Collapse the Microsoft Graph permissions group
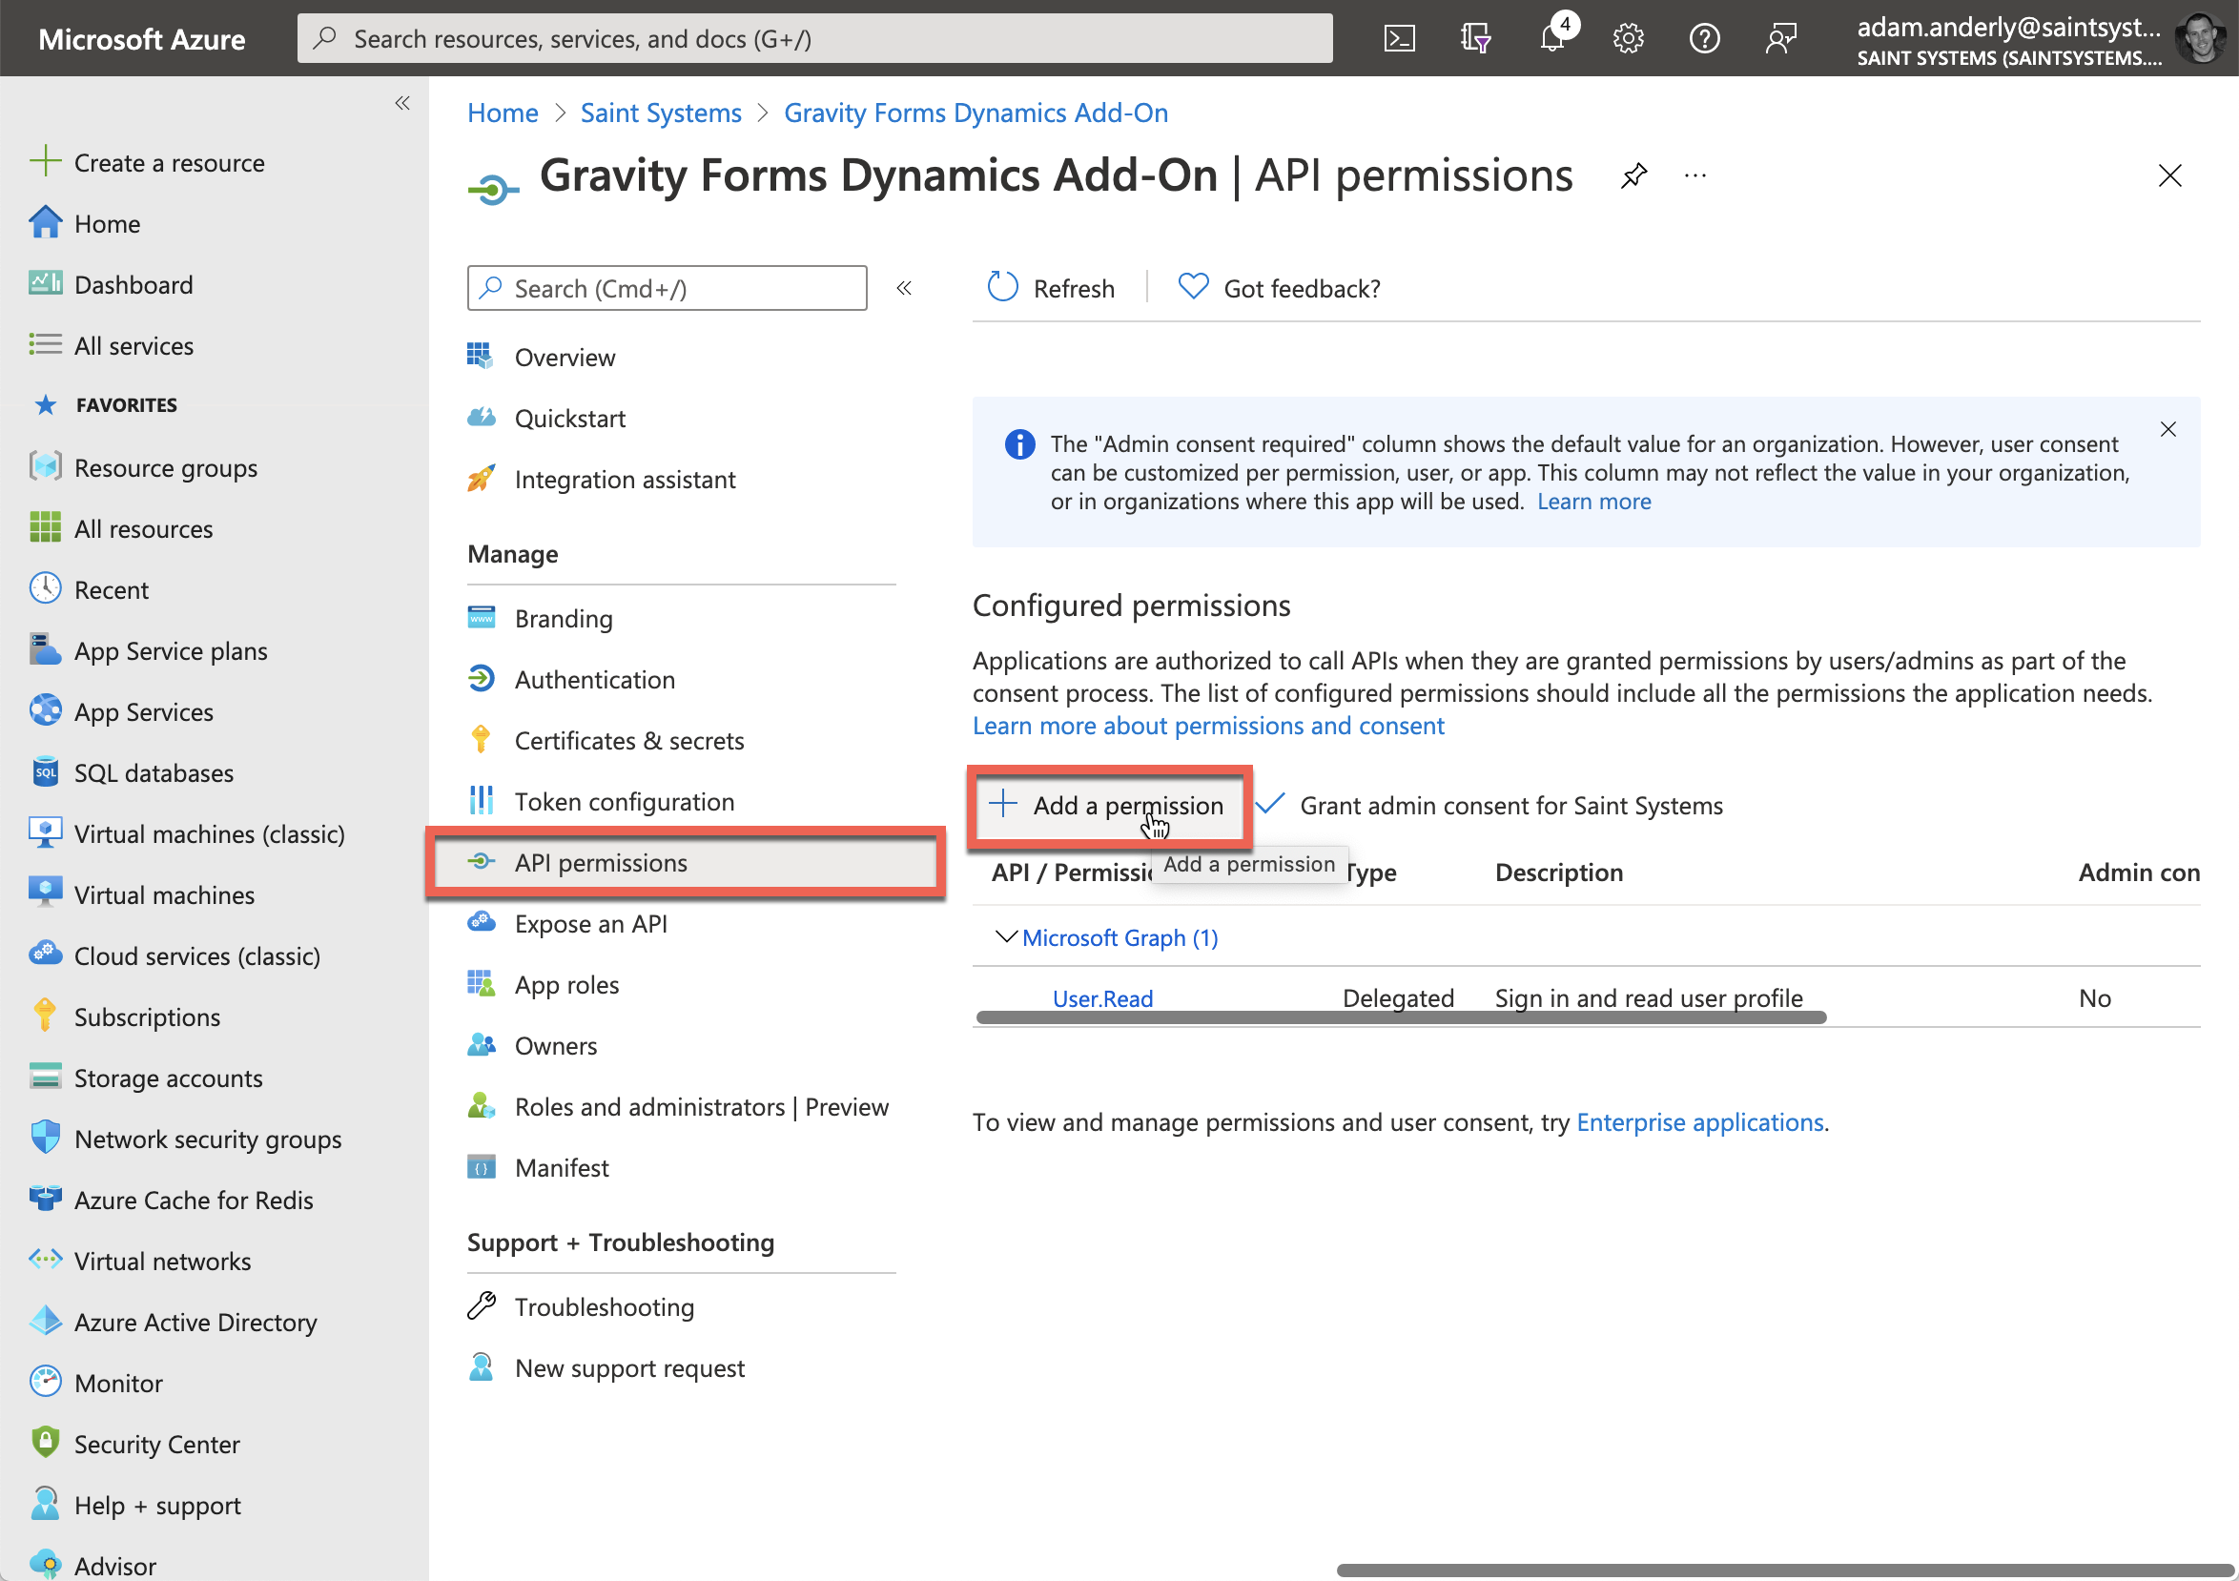Screen dimensions: 2239x1581 (1005, 937)
